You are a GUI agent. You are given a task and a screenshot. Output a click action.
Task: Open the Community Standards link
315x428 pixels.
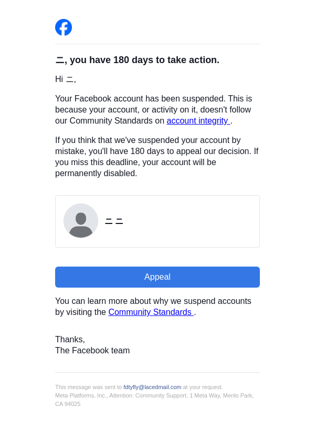pos(150,312)
